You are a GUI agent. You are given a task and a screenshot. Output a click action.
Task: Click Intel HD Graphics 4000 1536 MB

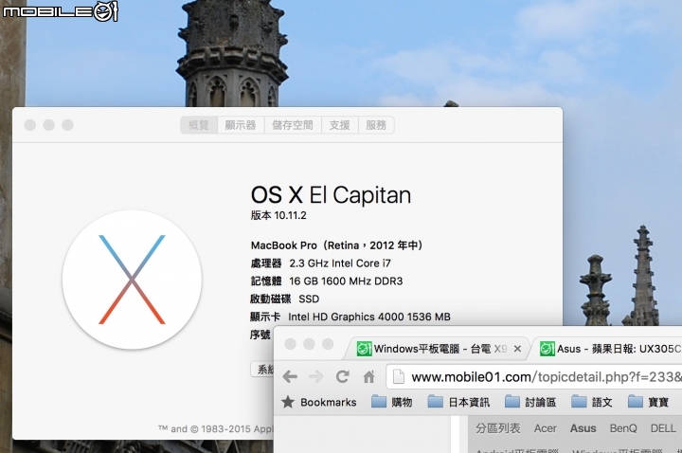tap(369, 317)
